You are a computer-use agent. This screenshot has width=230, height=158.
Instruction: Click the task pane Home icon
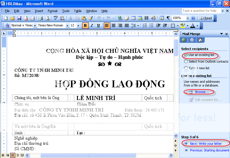200,40
